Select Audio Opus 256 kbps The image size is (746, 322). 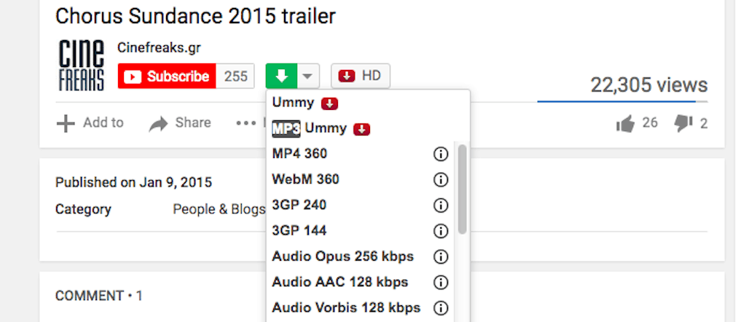pos(343,257)
